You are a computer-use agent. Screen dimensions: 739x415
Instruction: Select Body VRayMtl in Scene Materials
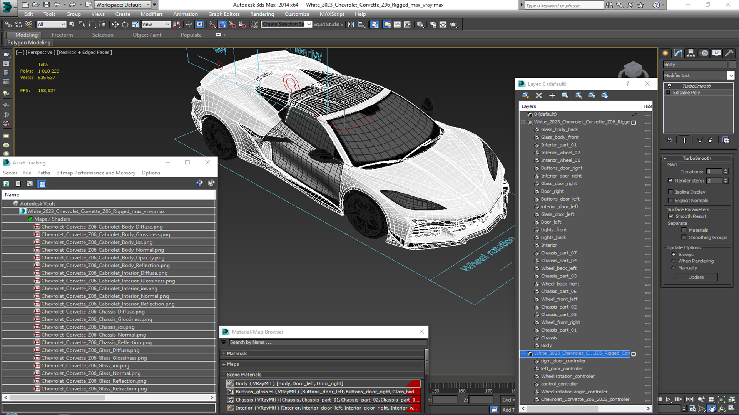(323, 383)
